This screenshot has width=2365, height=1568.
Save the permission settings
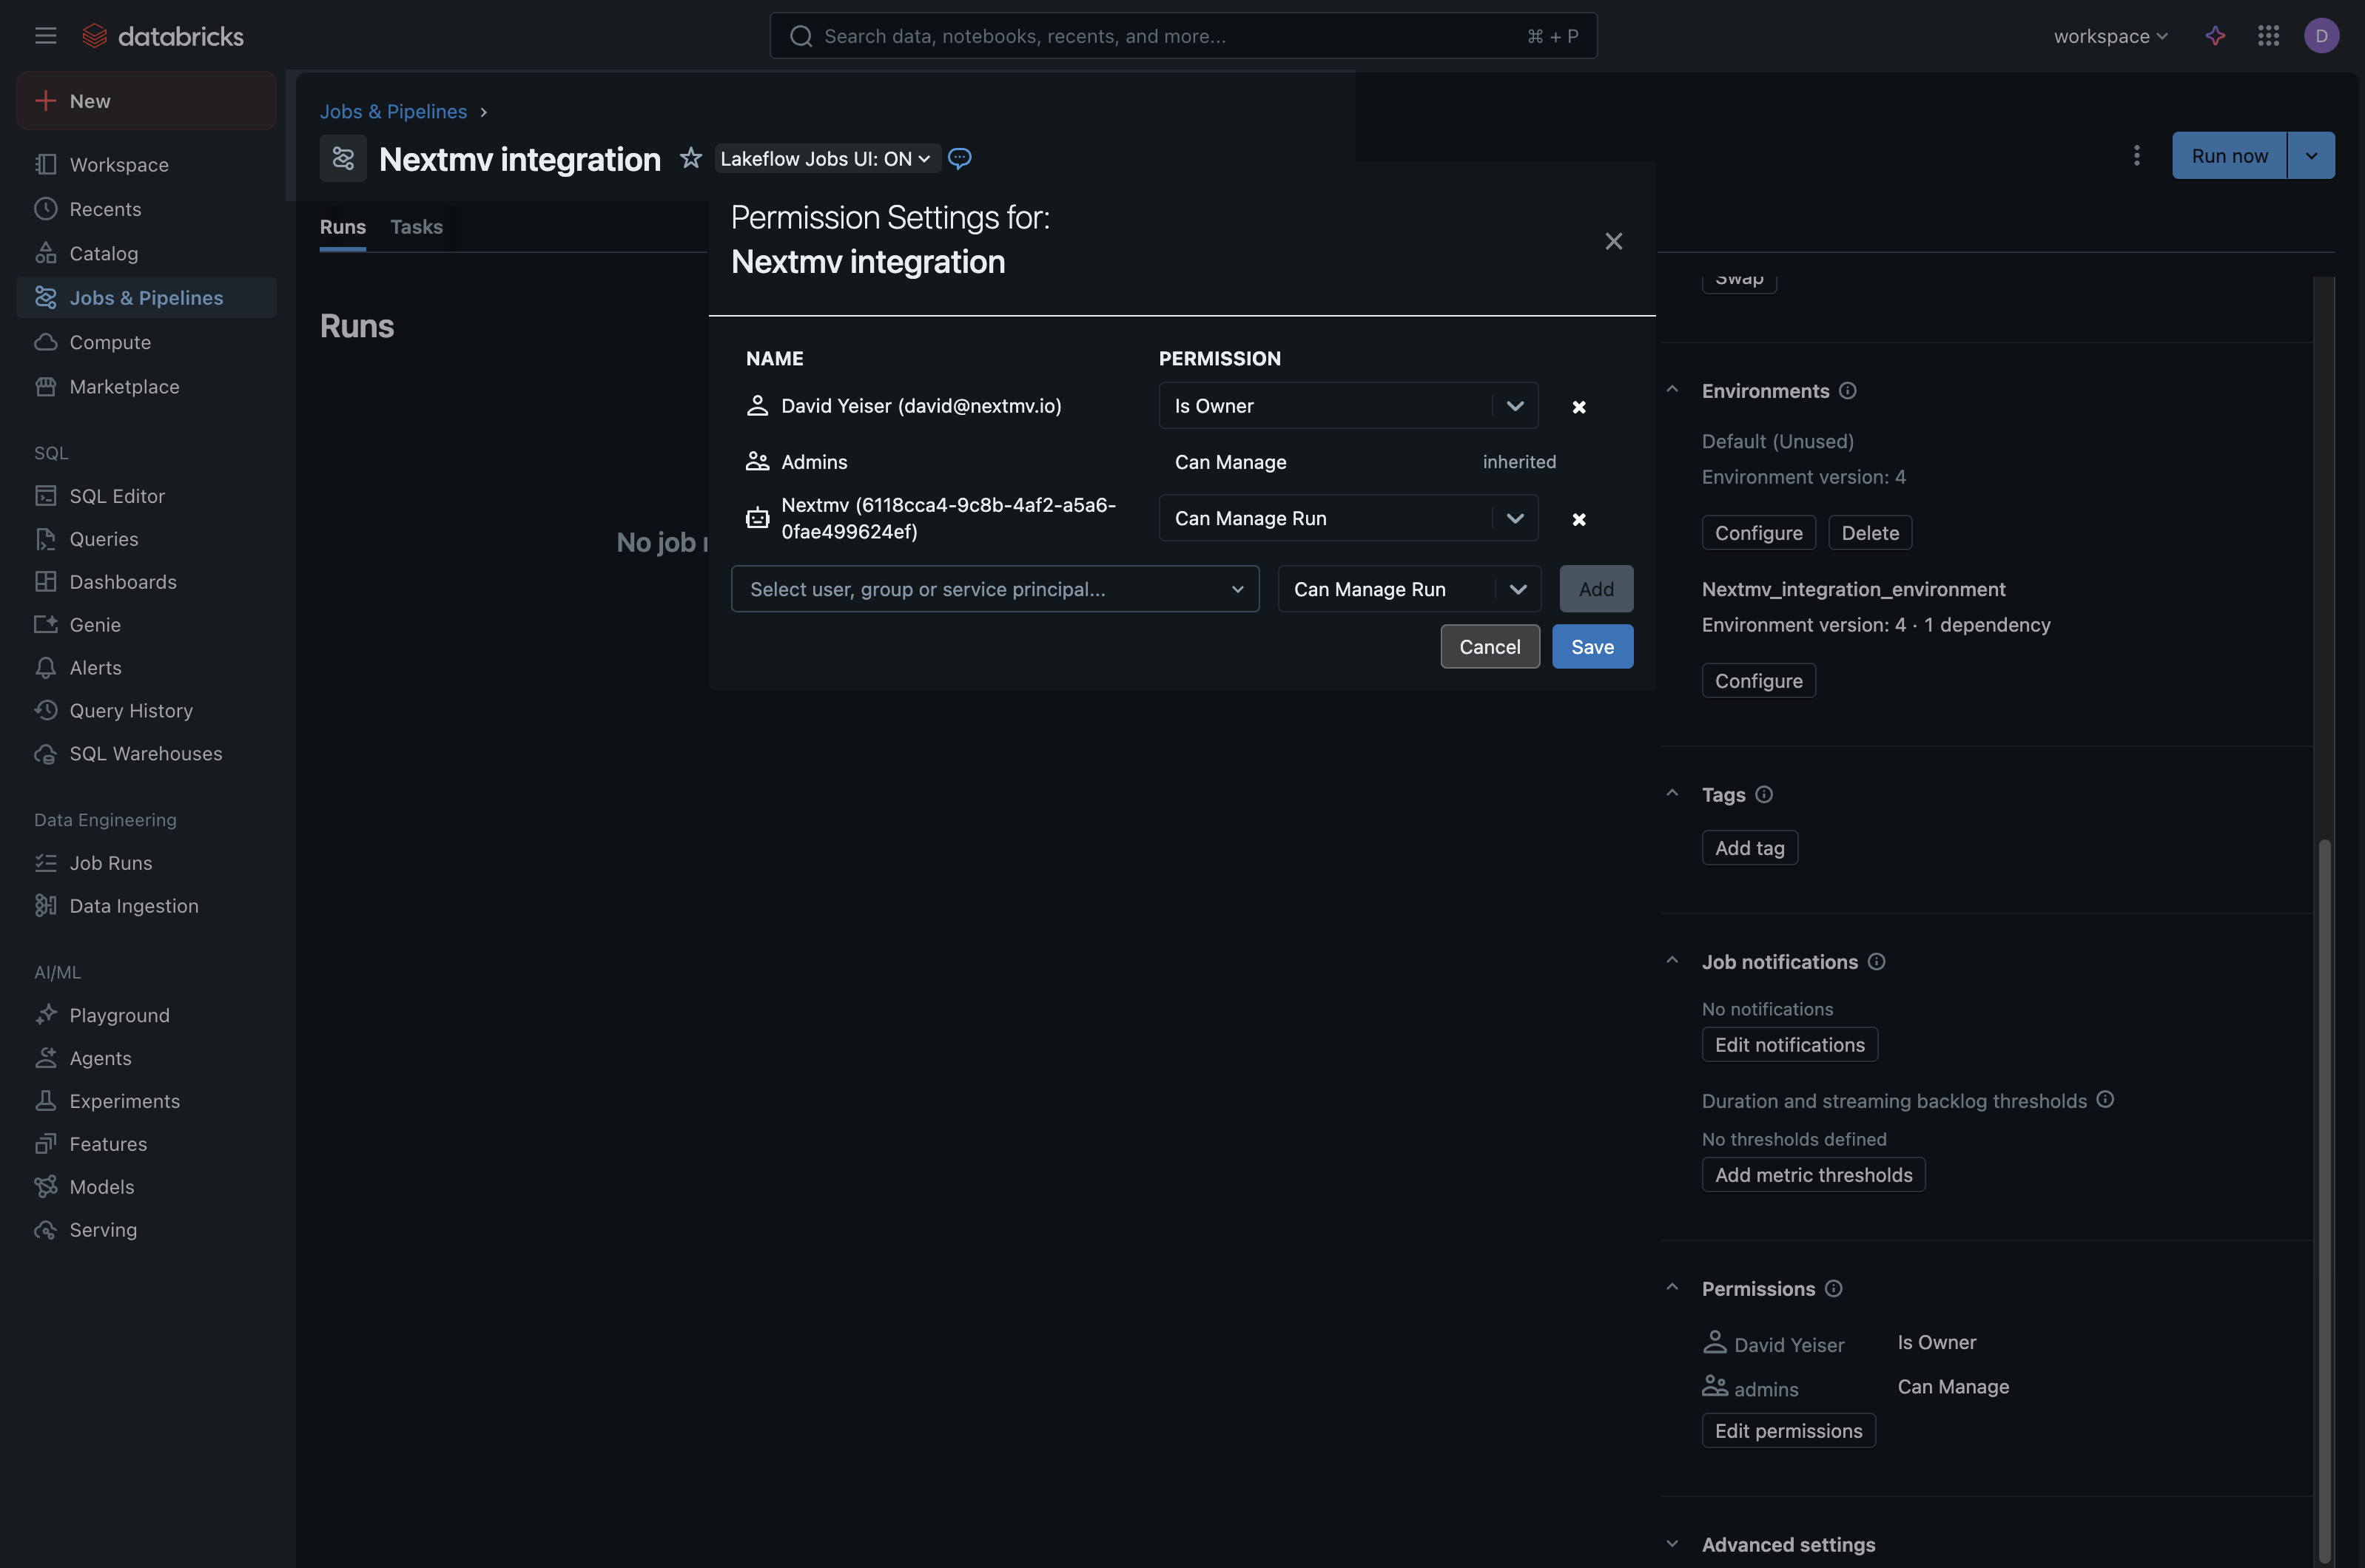click(1592, 646)
